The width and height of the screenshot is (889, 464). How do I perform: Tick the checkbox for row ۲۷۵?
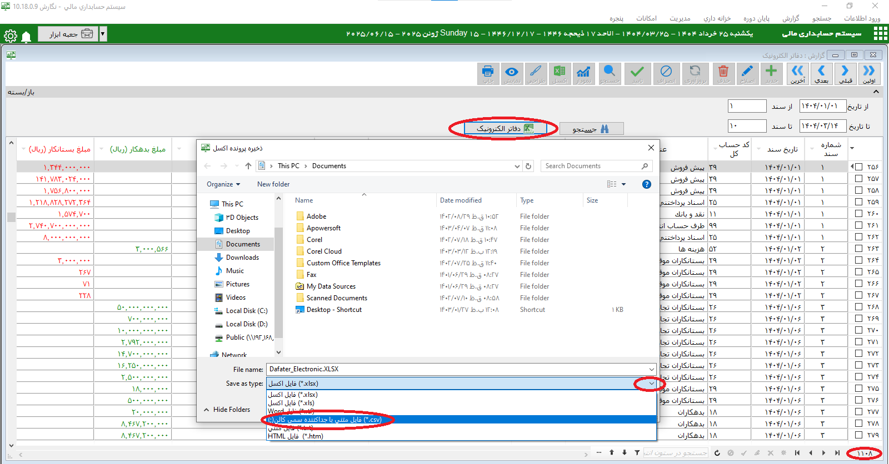(x=859, y=389)
